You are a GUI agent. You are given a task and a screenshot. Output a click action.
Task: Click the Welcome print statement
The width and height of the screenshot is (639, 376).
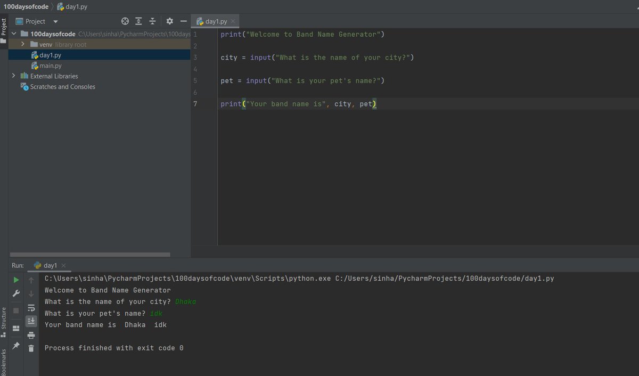pyautogui.click(x=302, y=35)
